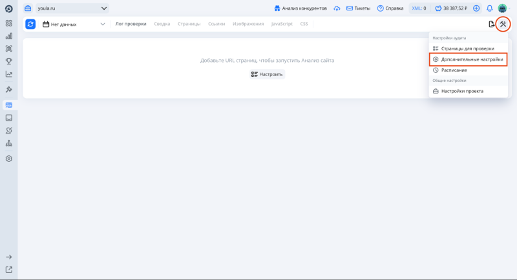The height and width of the screenshot is (280, 517).
Task: Click the blue plus add funds icon
Action: pyautogui.click(x=476, y=8)
